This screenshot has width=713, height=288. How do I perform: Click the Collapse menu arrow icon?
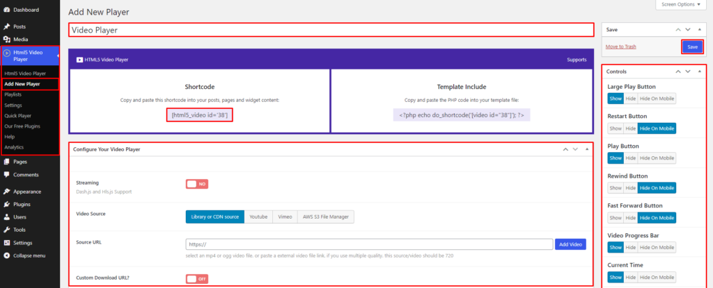tap(6, 255)
